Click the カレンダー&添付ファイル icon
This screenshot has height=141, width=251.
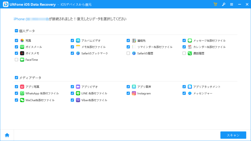click(190, 47)
